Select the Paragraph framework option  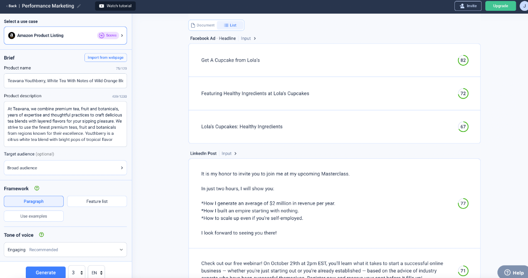click(x=34, y=201)
